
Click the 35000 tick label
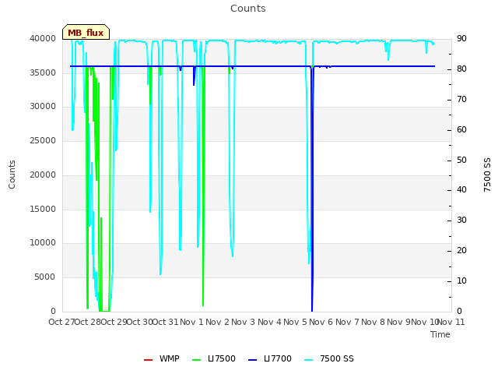coord(43,72)
